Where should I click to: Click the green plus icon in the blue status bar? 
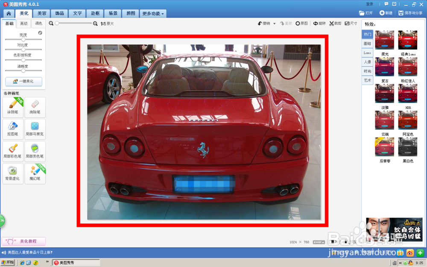coord(420,252)
